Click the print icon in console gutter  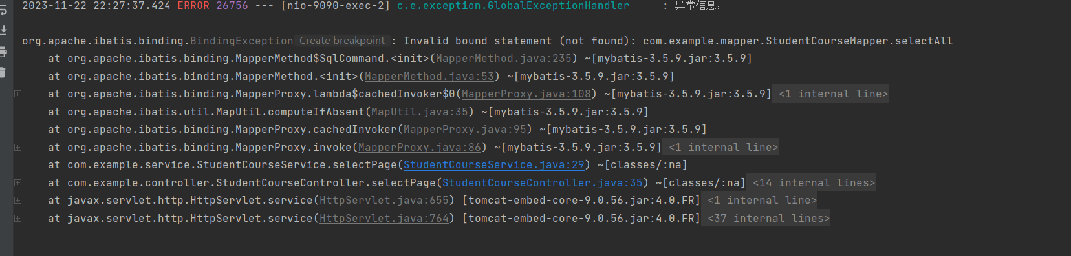coord(3,52)
